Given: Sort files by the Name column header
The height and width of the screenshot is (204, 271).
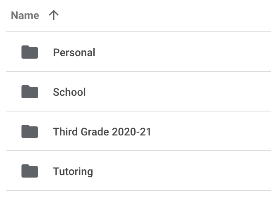Looking at the screenshot, I should (25, 16).
